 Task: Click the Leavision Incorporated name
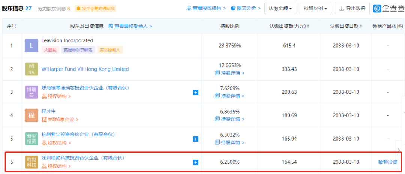point(67,41)
